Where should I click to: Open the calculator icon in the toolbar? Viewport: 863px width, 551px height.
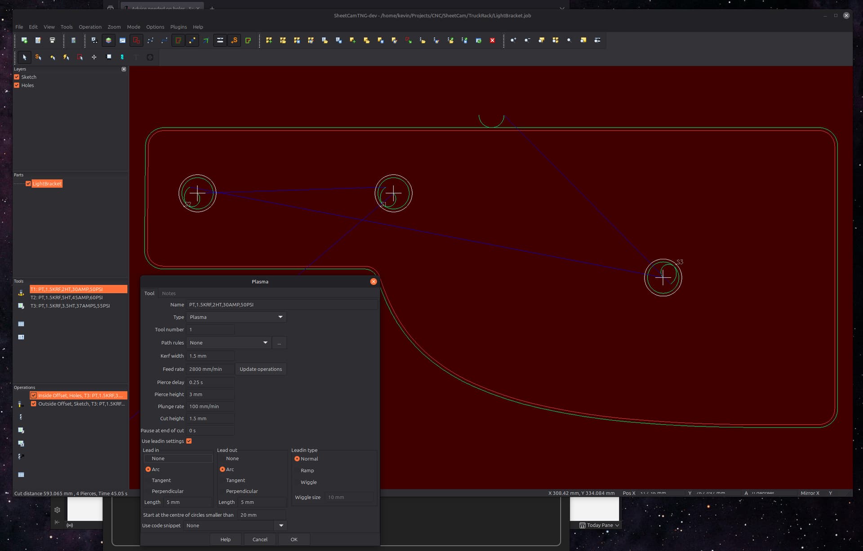73,40
